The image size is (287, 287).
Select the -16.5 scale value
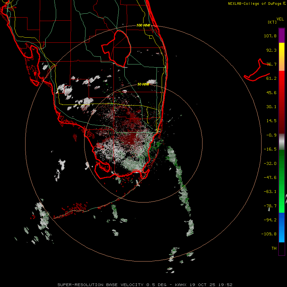(x=270, y=149)
